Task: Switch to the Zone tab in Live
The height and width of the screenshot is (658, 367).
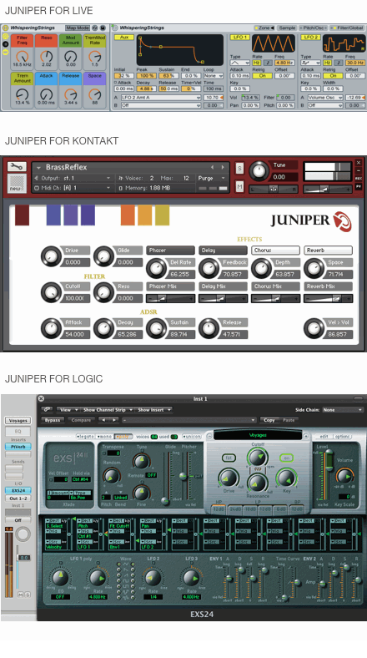Action: tap(264, 28)
